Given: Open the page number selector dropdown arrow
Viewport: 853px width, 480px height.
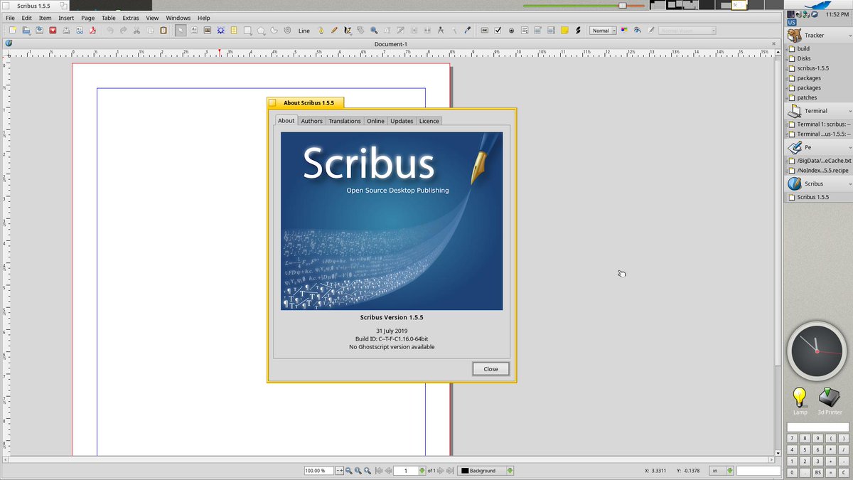Looking at the screenshot, I should point(422,471).
